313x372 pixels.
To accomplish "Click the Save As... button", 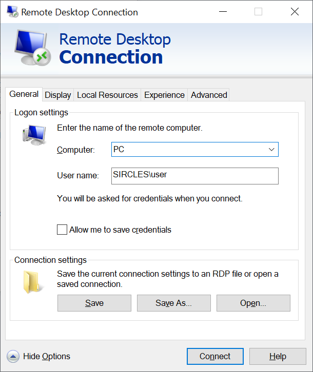I will pyautogui.click(x=174, y=303).
